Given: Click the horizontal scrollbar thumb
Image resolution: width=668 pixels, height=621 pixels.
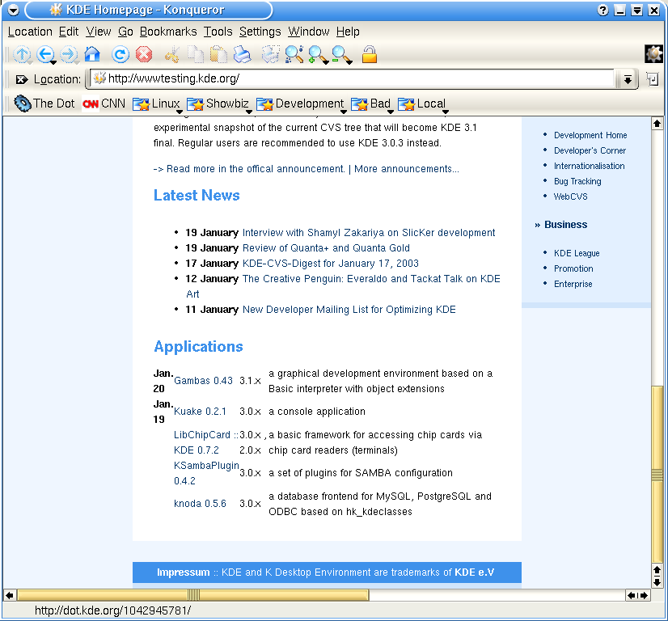Looking at the screenshot, I should 193,595.
